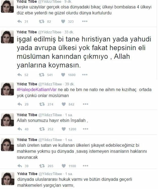The image size is (158, 189).
Task: Open @YildizzTilbee handle on the 33 dk. tweet
Action: [x=50, y=32]
